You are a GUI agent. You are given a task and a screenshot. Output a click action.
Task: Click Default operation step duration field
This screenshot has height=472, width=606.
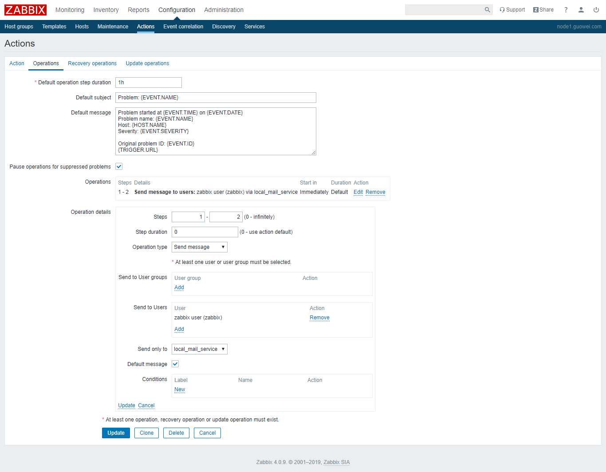point(149,83)
